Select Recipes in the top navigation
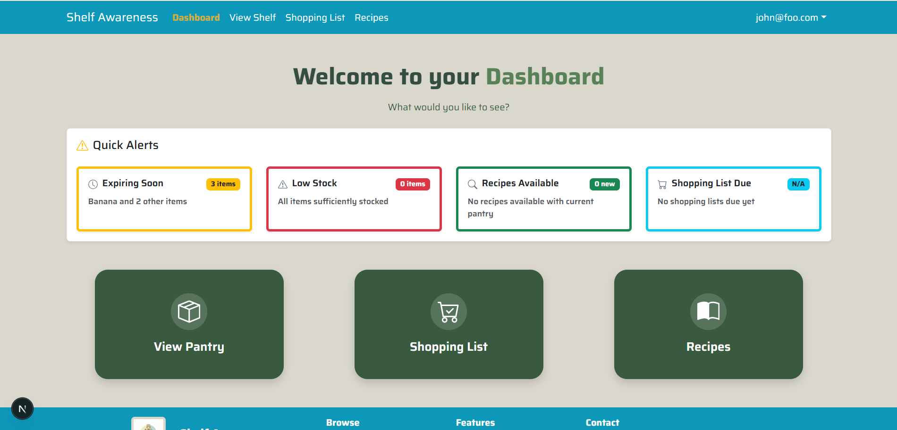 click(x=371, y=17)
